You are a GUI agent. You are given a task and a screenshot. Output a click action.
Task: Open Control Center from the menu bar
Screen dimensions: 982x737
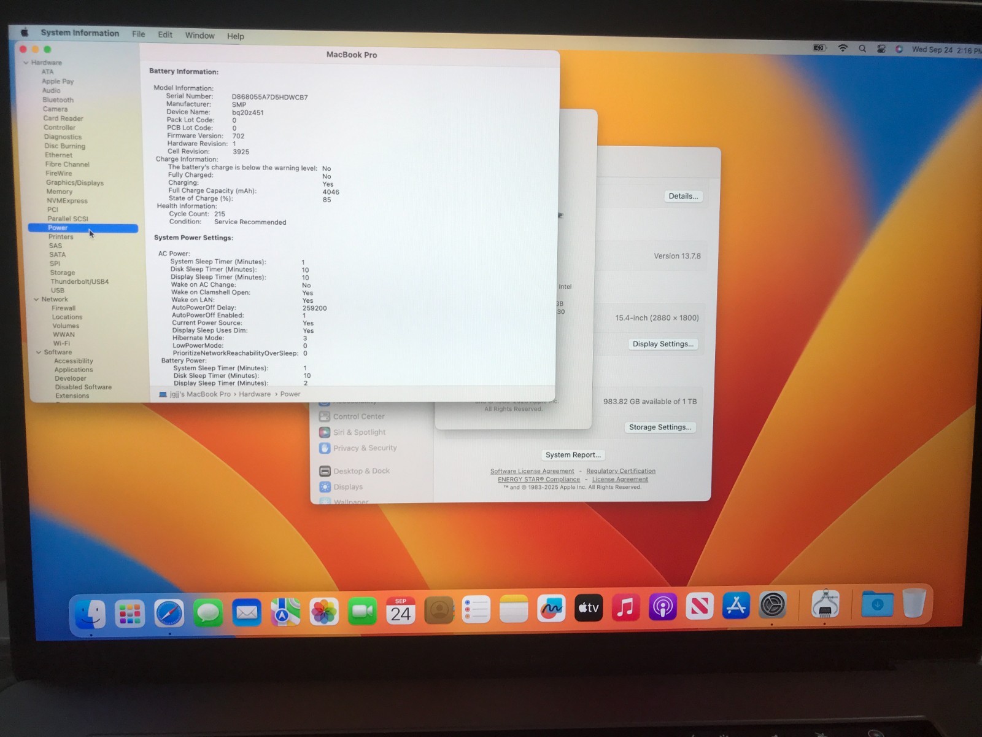coord(881,49)
